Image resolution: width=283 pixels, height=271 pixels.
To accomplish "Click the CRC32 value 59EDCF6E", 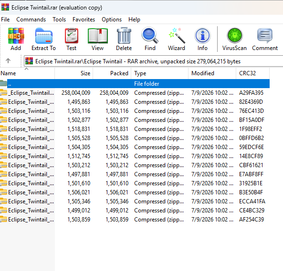I will (x=252, y=147).
